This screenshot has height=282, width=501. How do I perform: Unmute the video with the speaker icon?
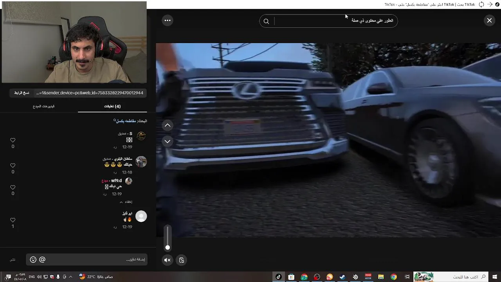pos(168,260)
